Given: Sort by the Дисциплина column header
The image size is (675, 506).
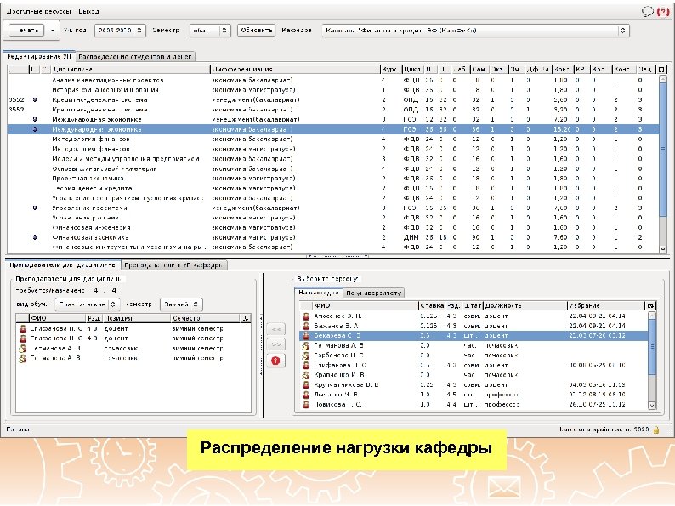Looking at the screenshot, I should click(x=130, y=69).
